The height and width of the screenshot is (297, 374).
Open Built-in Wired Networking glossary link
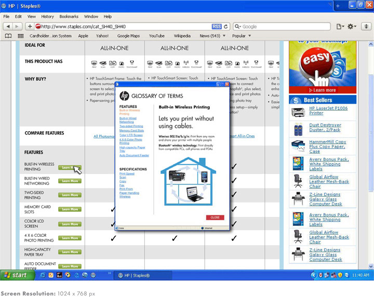coord(128,120)
